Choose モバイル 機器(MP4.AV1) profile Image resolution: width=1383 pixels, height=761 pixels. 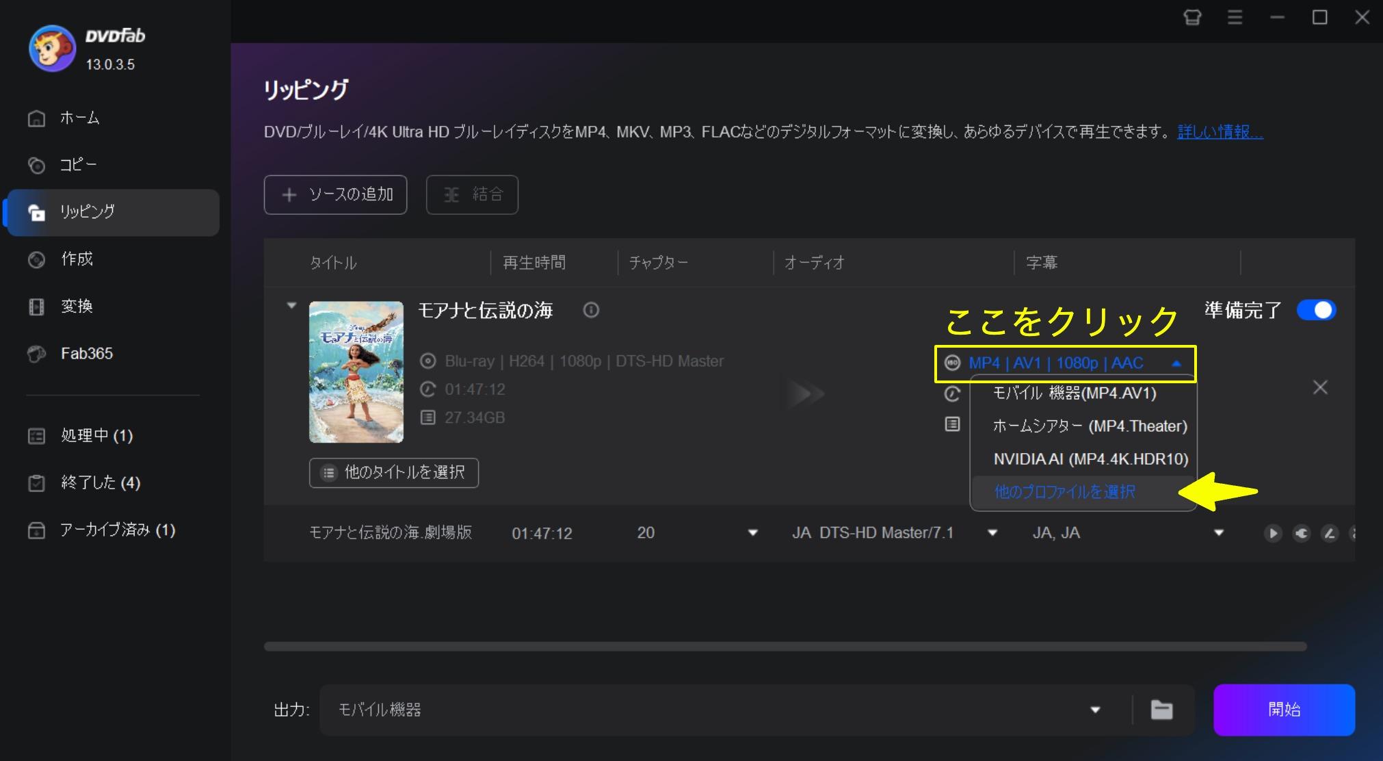(1083, 394)
